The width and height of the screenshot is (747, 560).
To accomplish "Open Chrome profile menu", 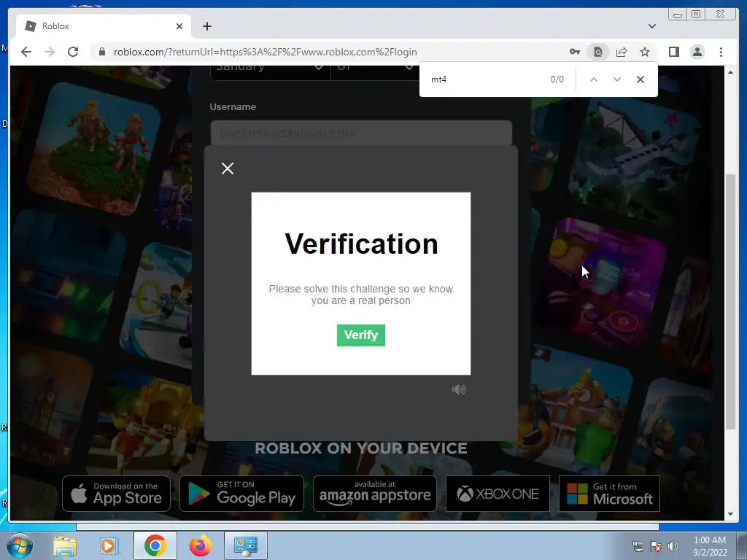I will click(x=697, y=52).
